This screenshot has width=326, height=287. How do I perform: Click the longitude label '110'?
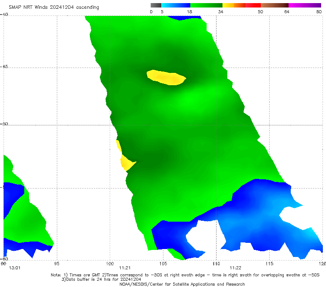point(216,264)
